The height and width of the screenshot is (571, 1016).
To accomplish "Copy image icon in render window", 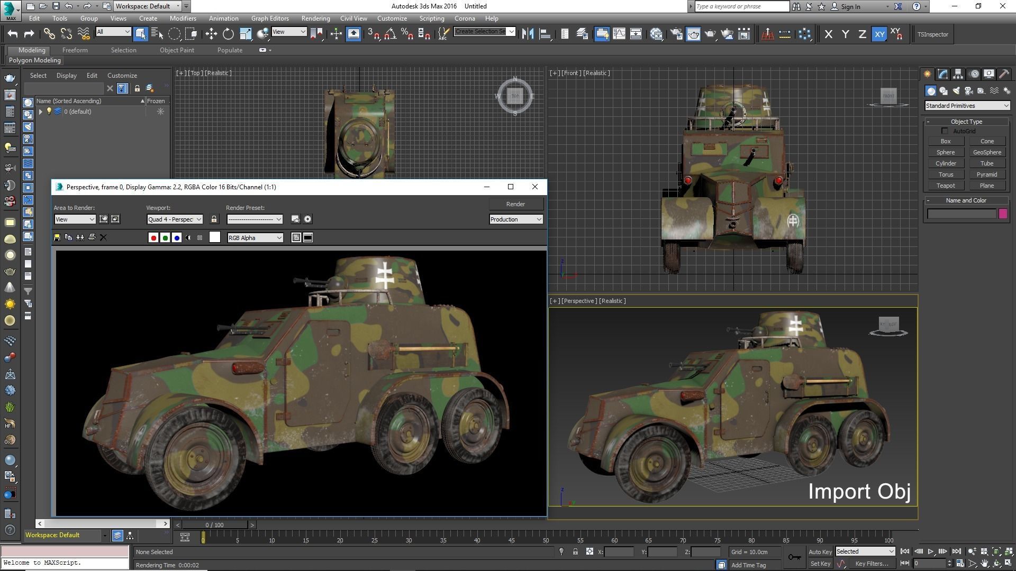I will pyautogui.click(x=68, y=238).
